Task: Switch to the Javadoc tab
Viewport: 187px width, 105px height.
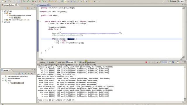Action: pyautogui.click(x=51, y=62)
